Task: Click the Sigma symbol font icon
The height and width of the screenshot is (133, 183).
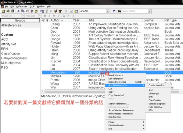Action: 73,16
